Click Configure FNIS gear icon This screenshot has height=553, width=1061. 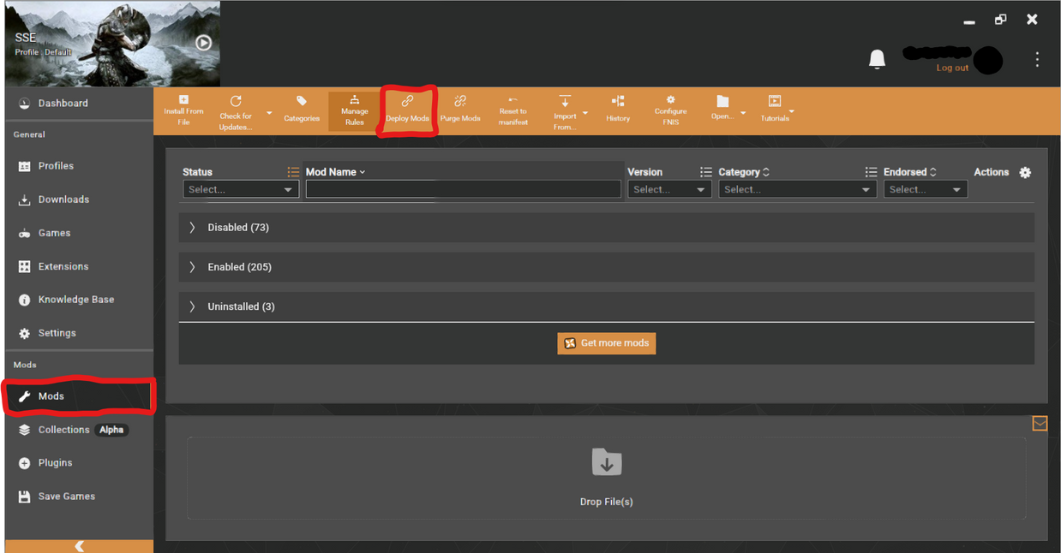click(x=671, y=100)
